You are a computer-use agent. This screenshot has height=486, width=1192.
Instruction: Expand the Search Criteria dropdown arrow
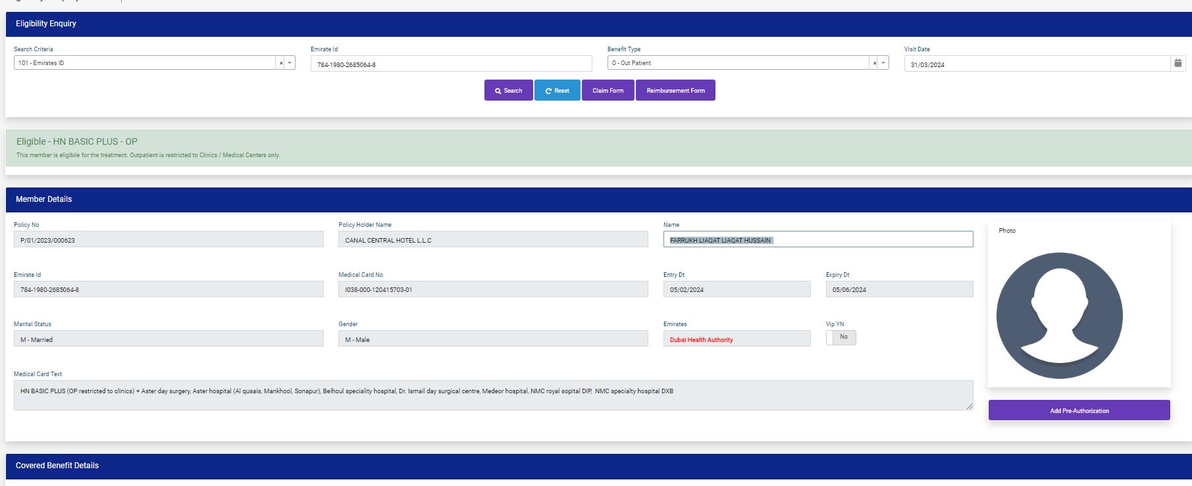tap(290, 63)
